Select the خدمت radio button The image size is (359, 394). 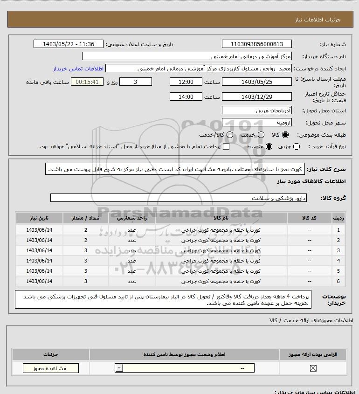click(261, 135)
